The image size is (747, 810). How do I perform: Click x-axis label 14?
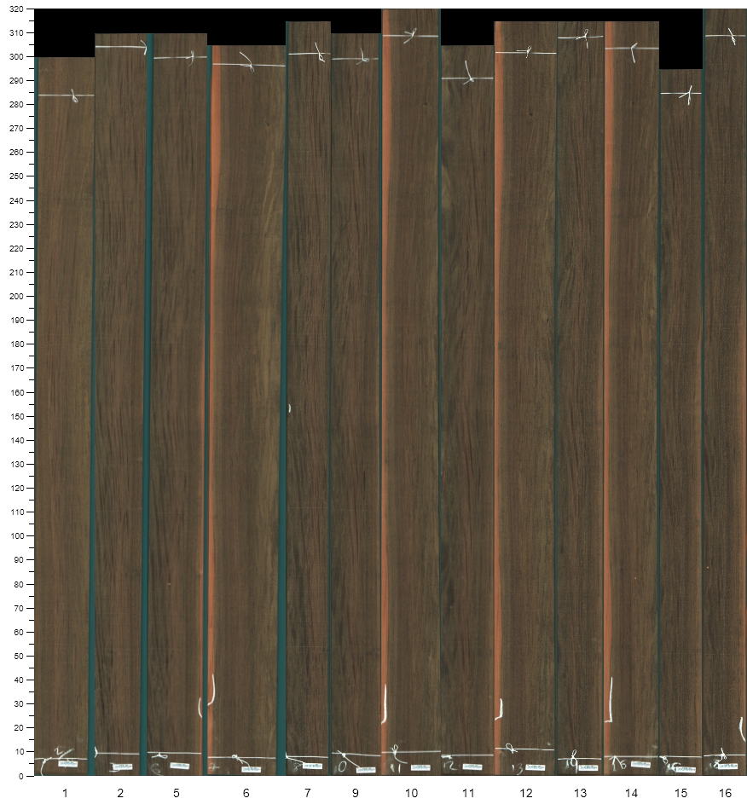[x=631, y=793]
